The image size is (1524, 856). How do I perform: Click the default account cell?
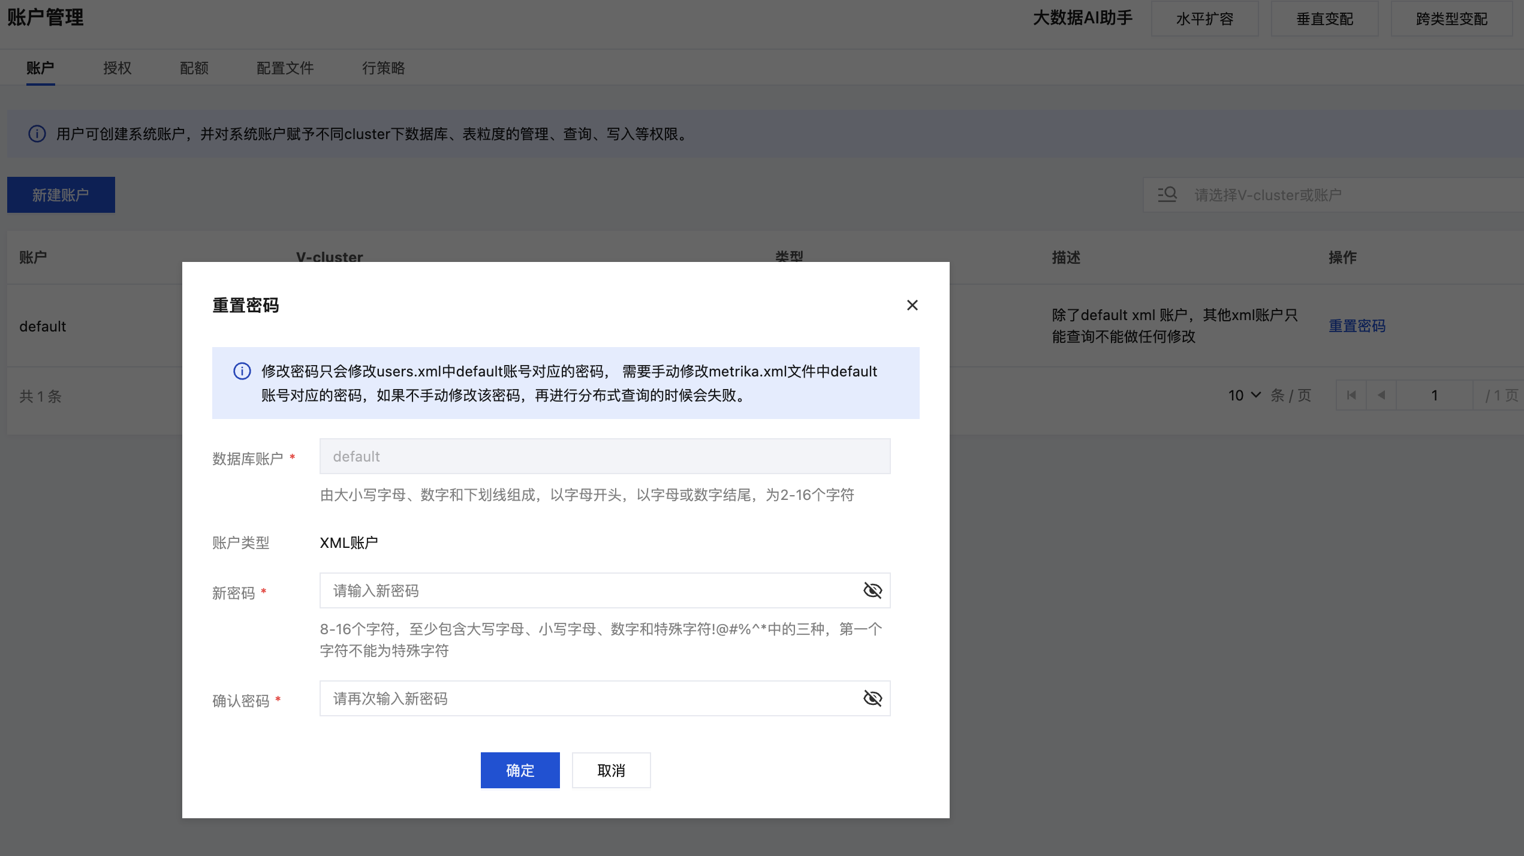43,327
